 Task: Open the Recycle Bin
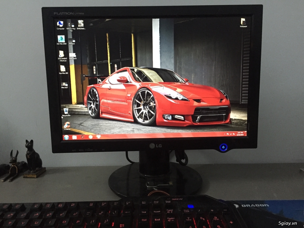66,111
